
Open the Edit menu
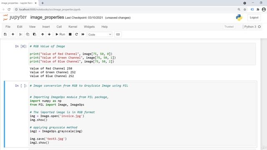(20, 27)
